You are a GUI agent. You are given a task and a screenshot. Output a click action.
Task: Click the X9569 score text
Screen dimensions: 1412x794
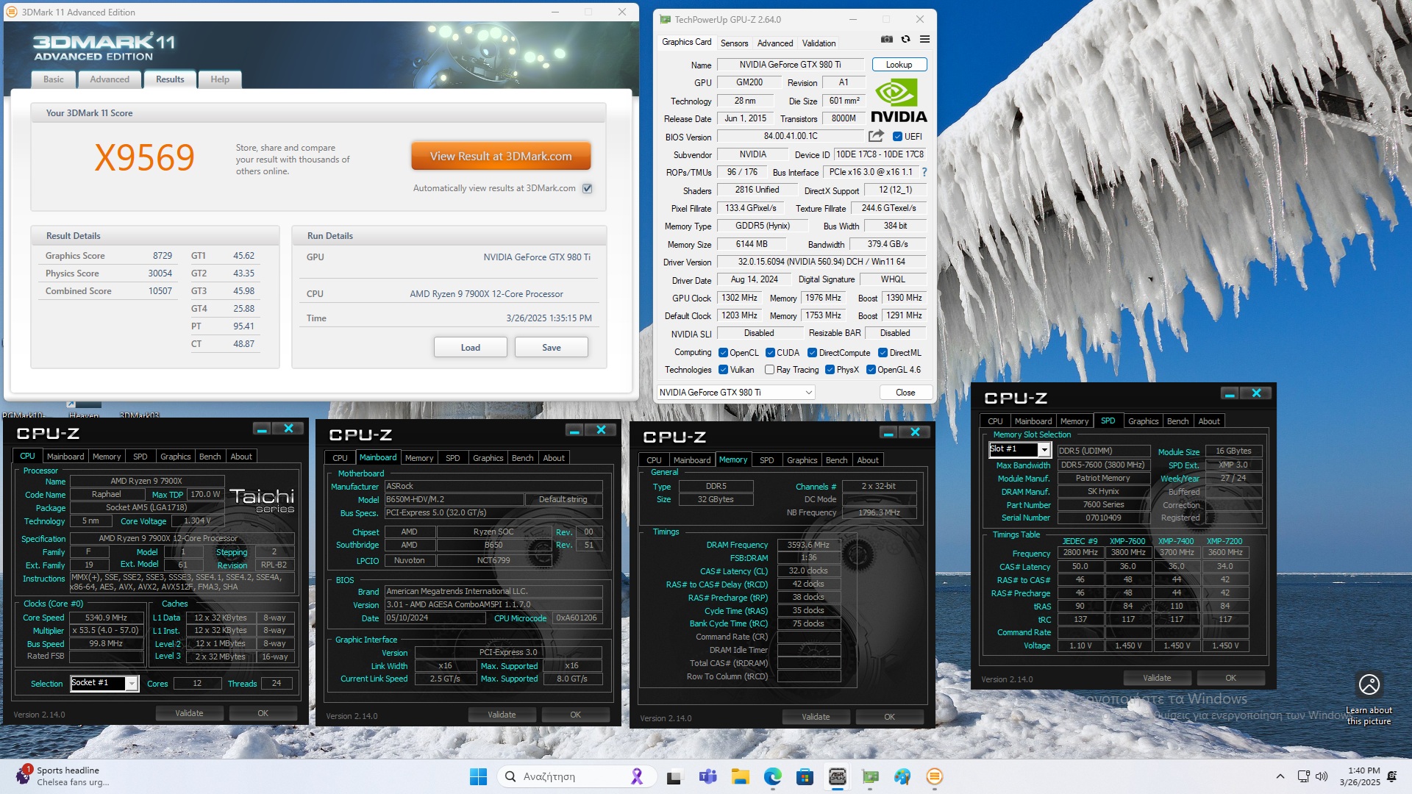145,158
